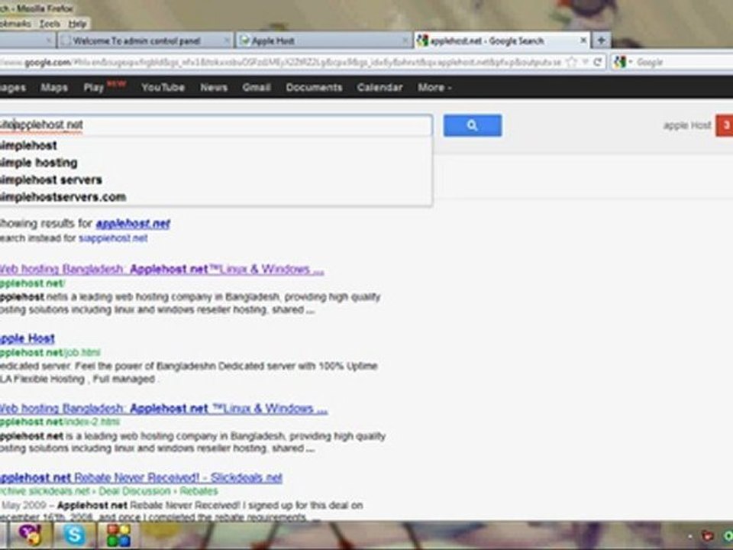Click inside the Google search query box
The width and height of the screenshot is (733, 550).
[215, 125]
